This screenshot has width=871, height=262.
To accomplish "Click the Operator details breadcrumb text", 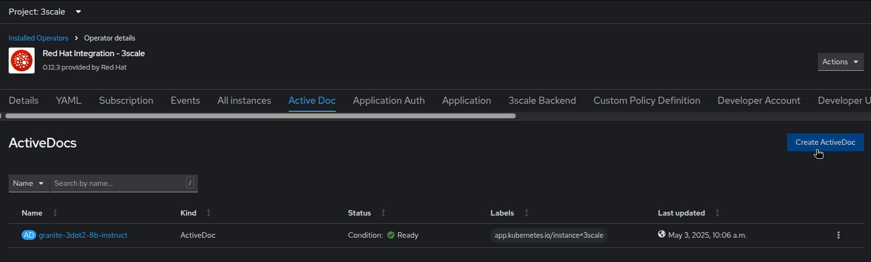I will point(110,38).
